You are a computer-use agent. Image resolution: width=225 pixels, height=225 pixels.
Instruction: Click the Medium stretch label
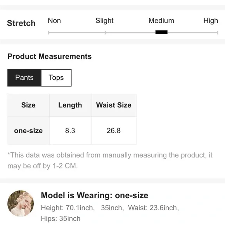pos(161,21)
